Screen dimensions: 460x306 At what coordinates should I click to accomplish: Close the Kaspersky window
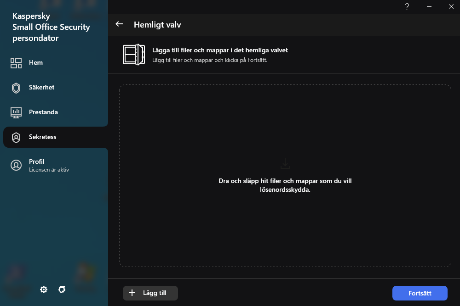451,6
